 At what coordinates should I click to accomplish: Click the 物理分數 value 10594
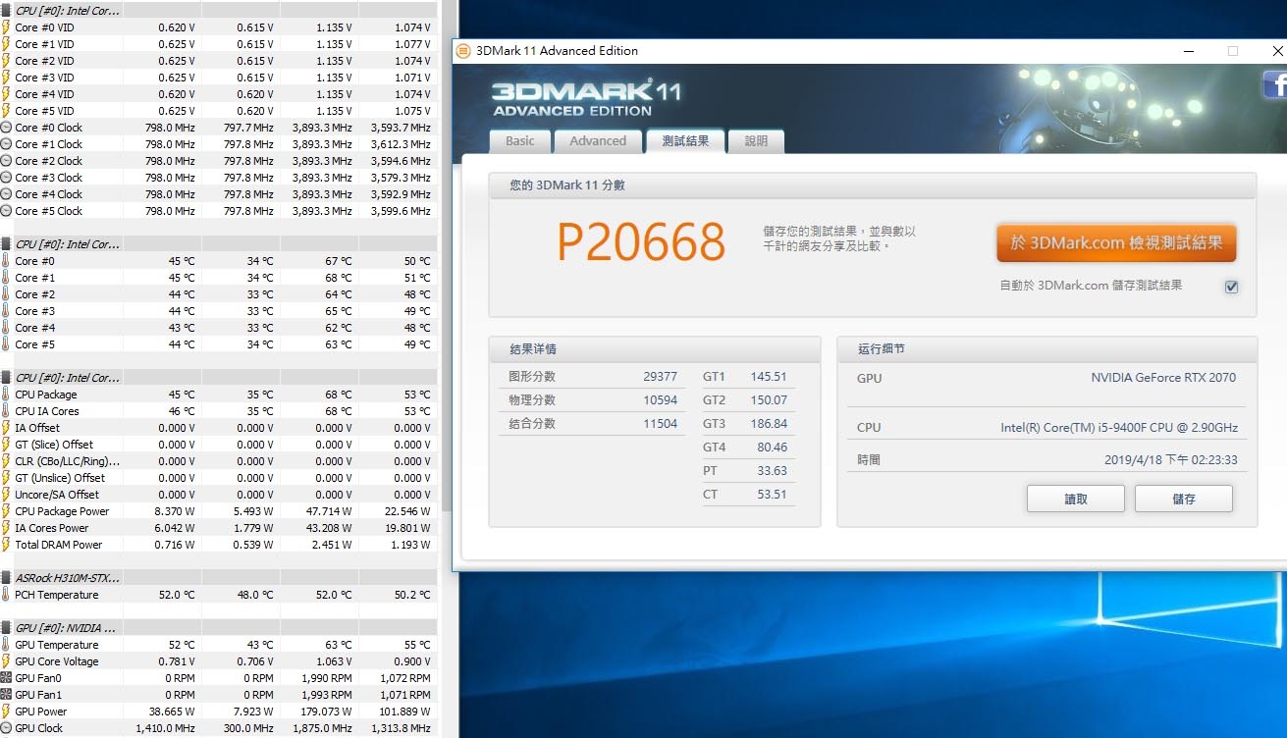[x=660, y=400]
